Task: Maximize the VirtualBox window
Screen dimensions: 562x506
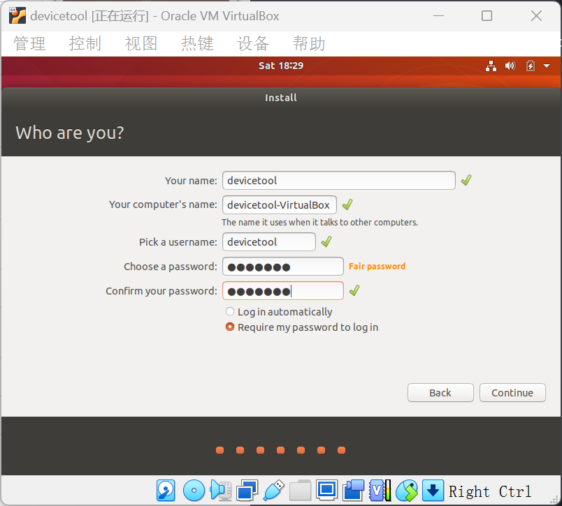Action: click(x=487, y=16)
